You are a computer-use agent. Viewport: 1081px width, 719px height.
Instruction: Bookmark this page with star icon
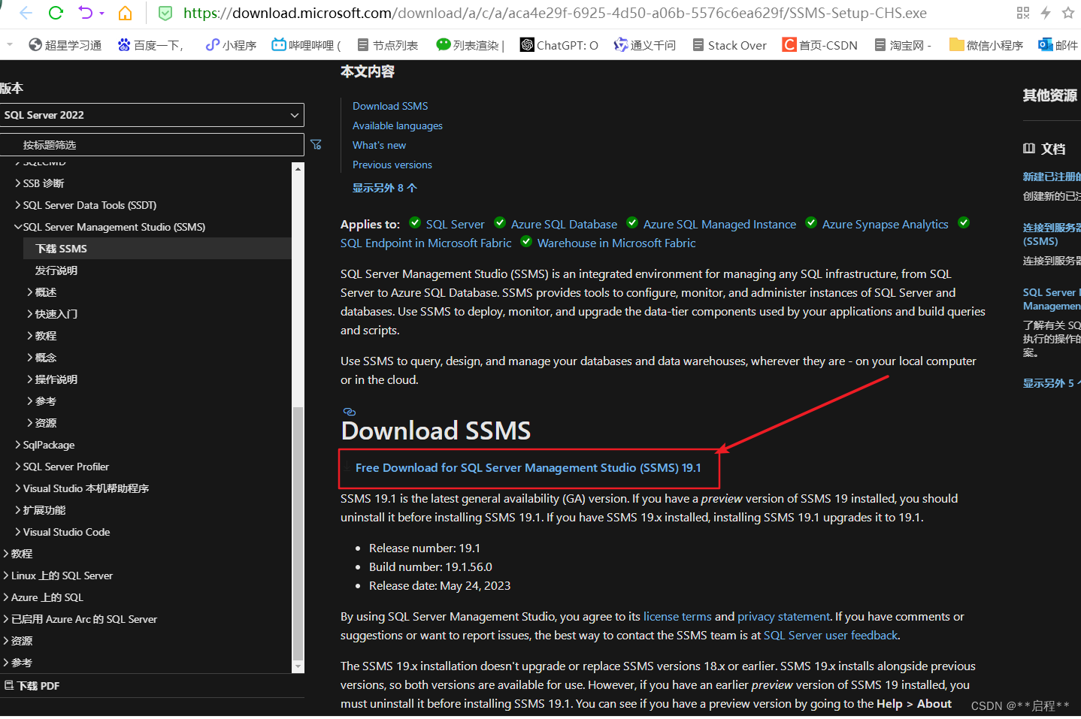pyautogui.click(x=1067, y=13)
